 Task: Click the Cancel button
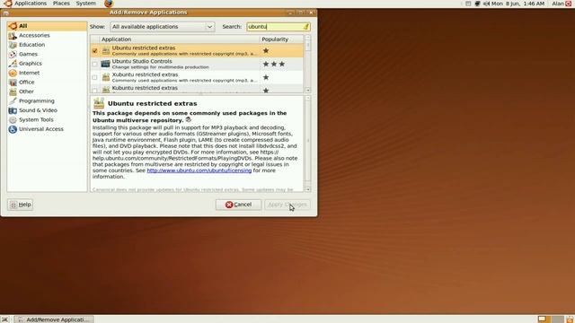click(238, 205)
